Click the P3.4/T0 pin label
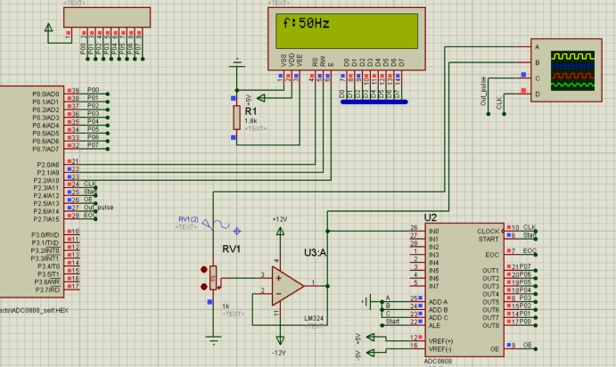Screen dimensions: 616x367 point(48,266)
